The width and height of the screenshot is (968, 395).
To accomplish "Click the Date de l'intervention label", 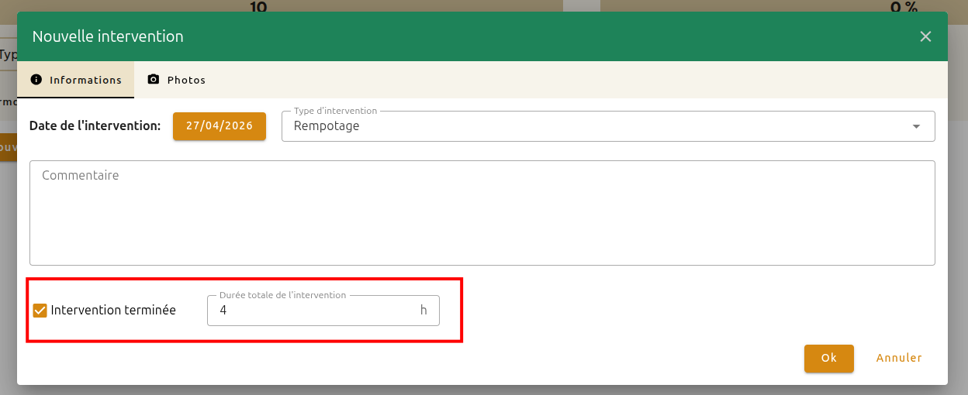I will tap(95, 125).
